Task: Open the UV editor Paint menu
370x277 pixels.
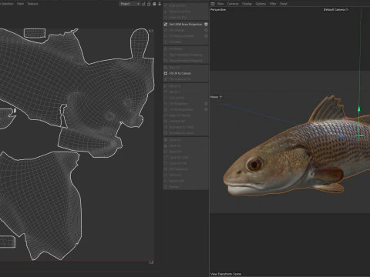Action: tap(20, 4)
